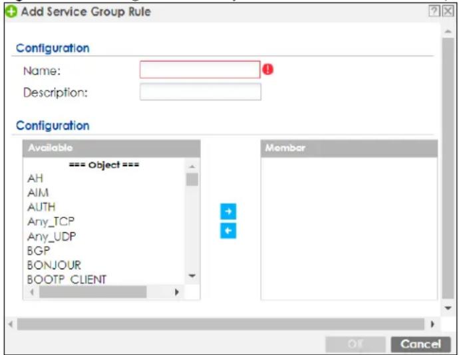This screenshot has width=459, height=355.
Task: Click Available list horizontal scrollbar thumb
Action: [x=92, y=292]
